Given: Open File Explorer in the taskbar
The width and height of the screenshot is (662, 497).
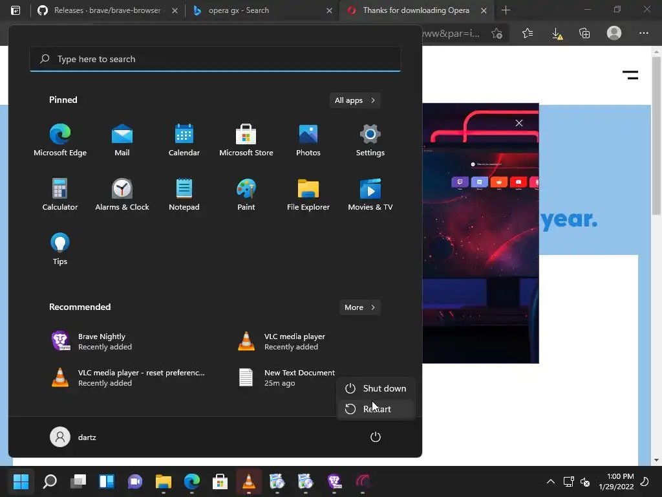Looking at the screenshot, I should click(x=164, y=481).
